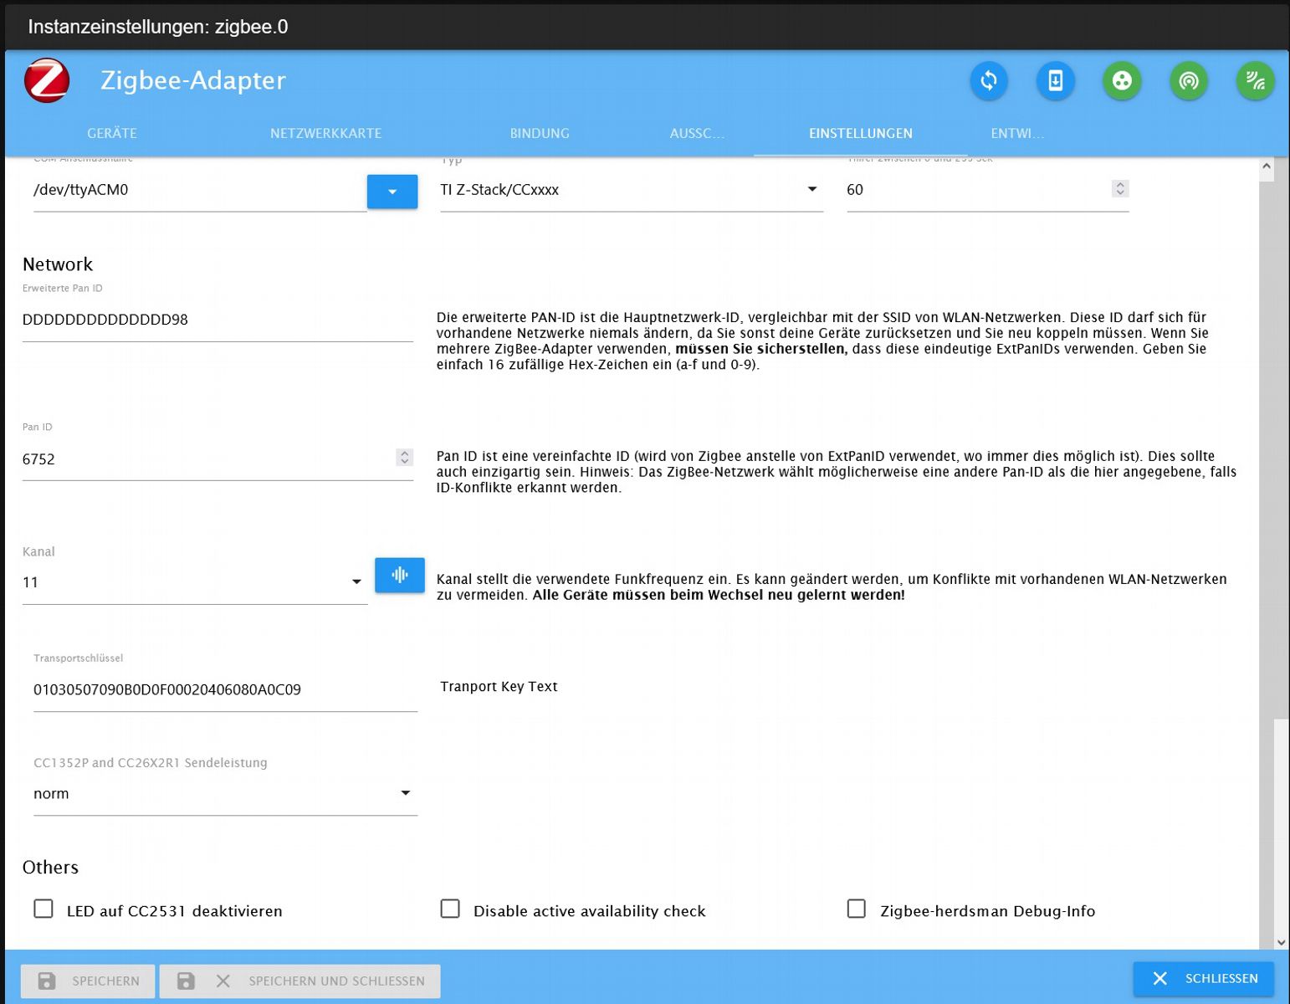Go to the Bindung tab
The height and width of the screenshot is (1004, 1290).
click(x=540, y=133)
